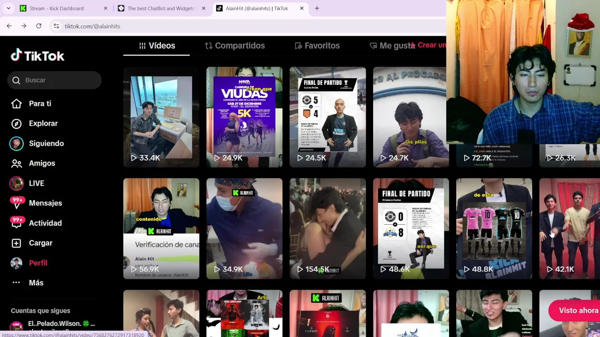Click the Amigos link
The height and width of the screenshot is (337, 600).
click(x=42, y=163)
